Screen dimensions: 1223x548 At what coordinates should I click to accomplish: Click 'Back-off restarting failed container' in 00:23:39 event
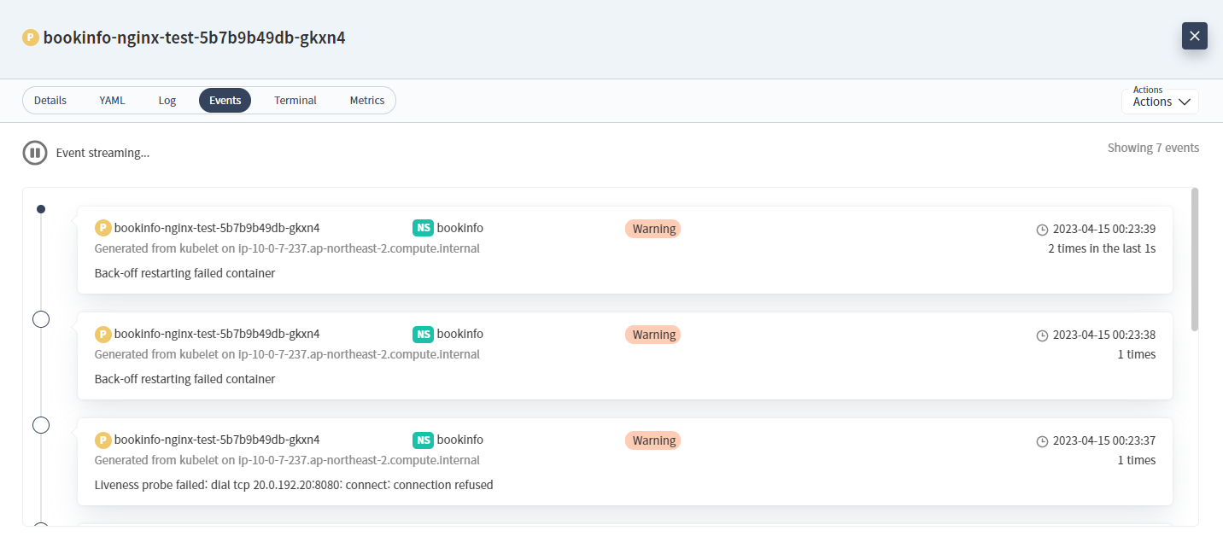[x=184, y=273]
